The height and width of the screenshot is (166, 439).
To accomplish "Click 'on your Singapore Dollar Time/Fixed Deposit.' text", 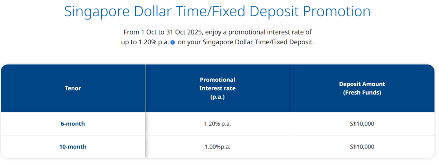I will pyautogui.click(x=246, y=43).
